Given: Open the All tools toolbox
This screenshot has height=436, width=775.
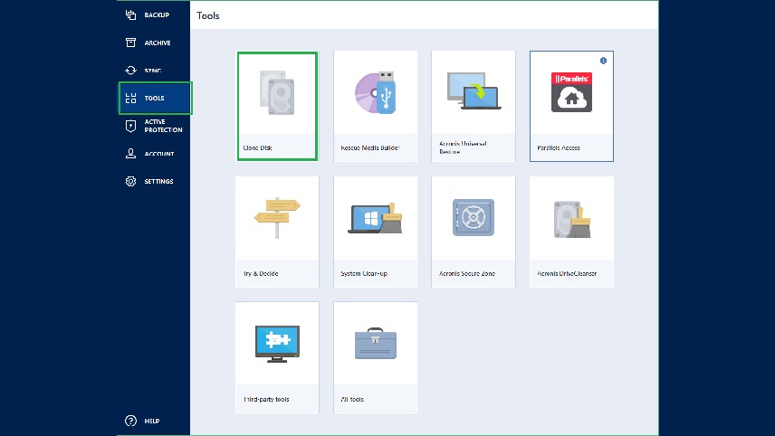Looking at the screenshot, I should [x=375, y=357].
